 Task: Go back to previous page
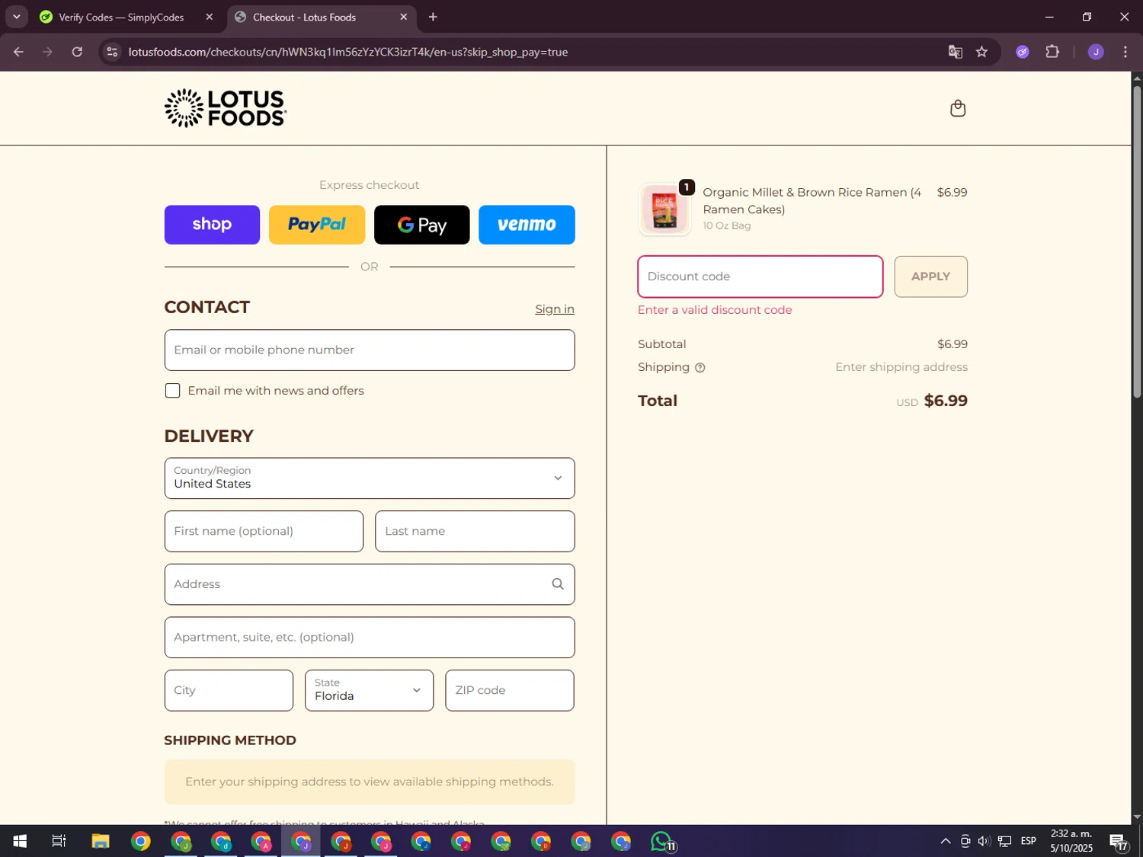(x=19, y=52)
